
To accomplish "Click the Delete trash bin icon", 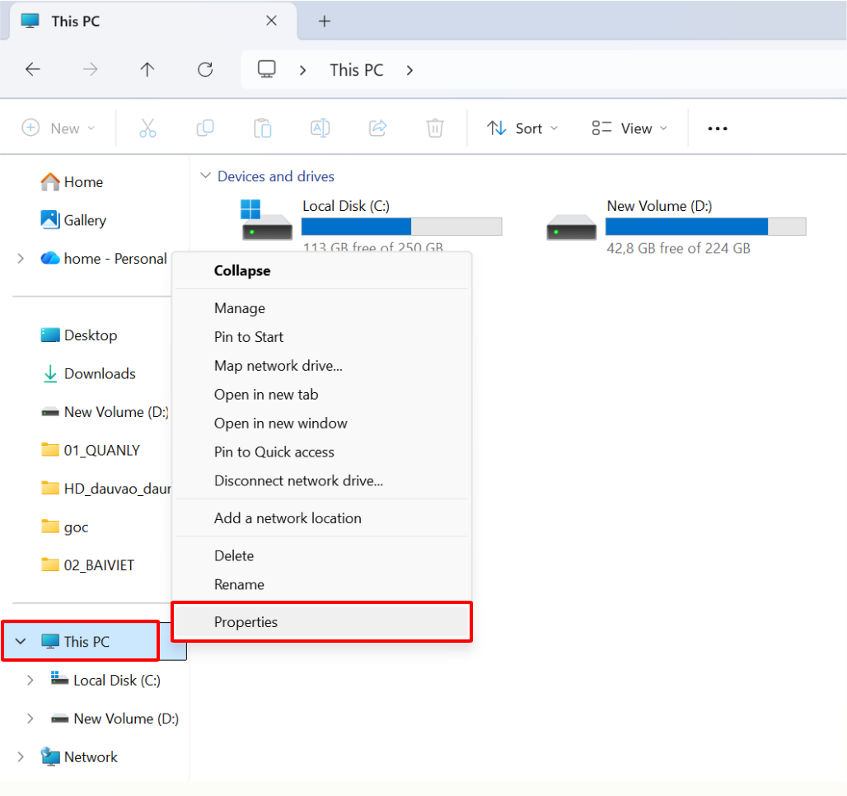I will pos(435,128).
